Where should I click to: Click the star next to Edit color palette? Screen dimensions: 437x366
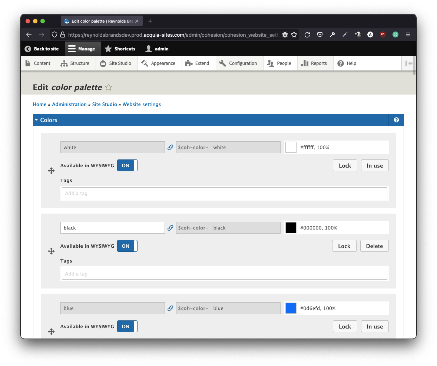point(109,88)
